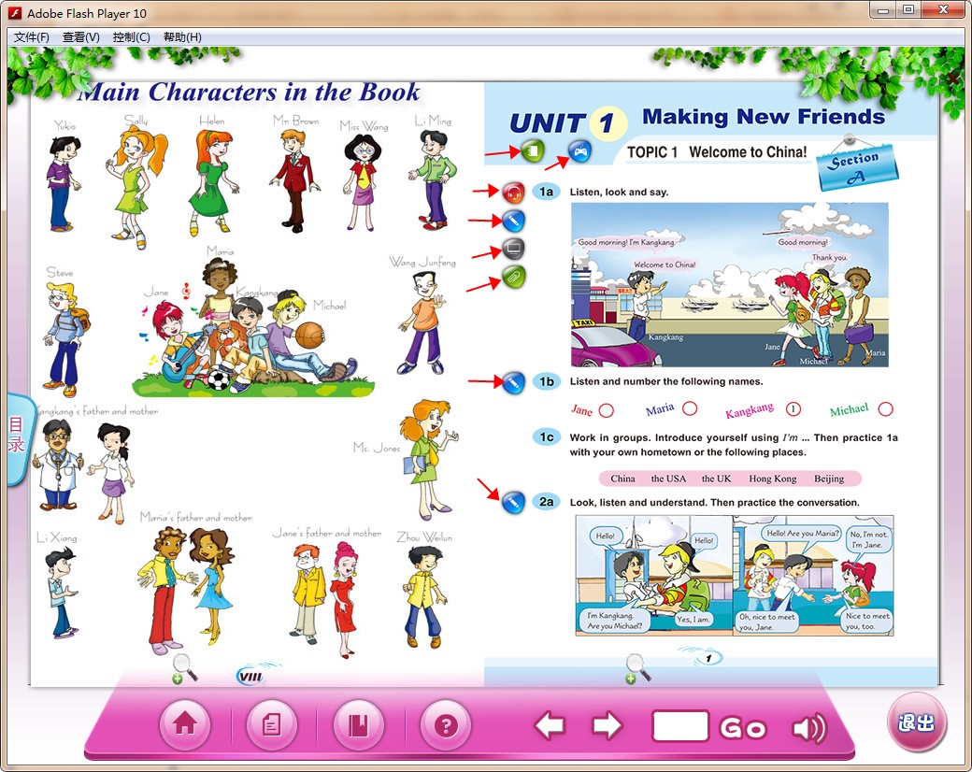Go to home with the house button
The height and width of the screenshot is (772, 972).
pos(185,723)
